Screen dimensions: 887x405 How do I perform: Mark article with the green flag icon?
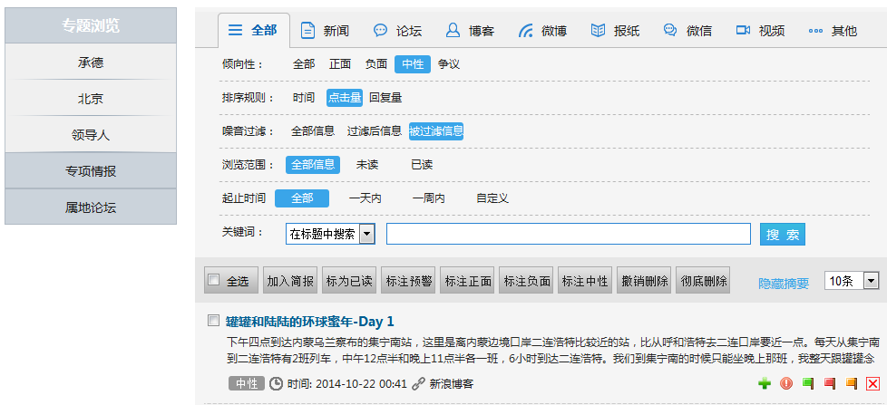click(x=808, y=383)
